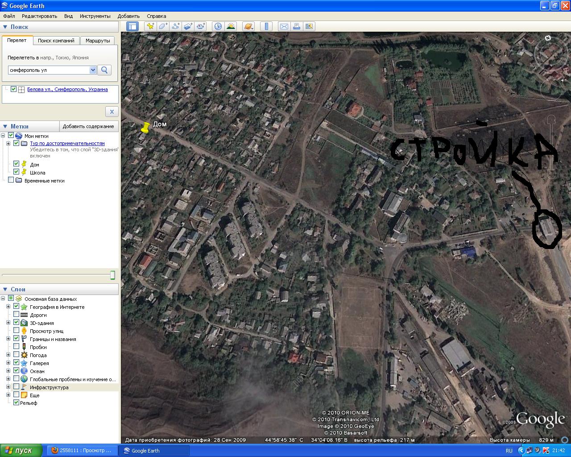View the location in Google Maps
The image size is (571, 457).
309,26
